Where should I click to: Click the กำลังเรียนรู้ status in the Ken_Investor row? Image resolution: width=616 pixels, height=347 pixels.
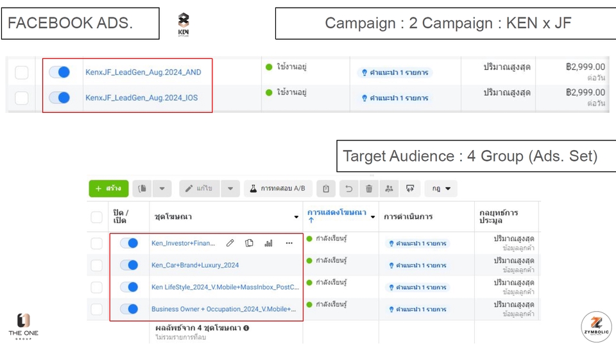pos(327,239)
